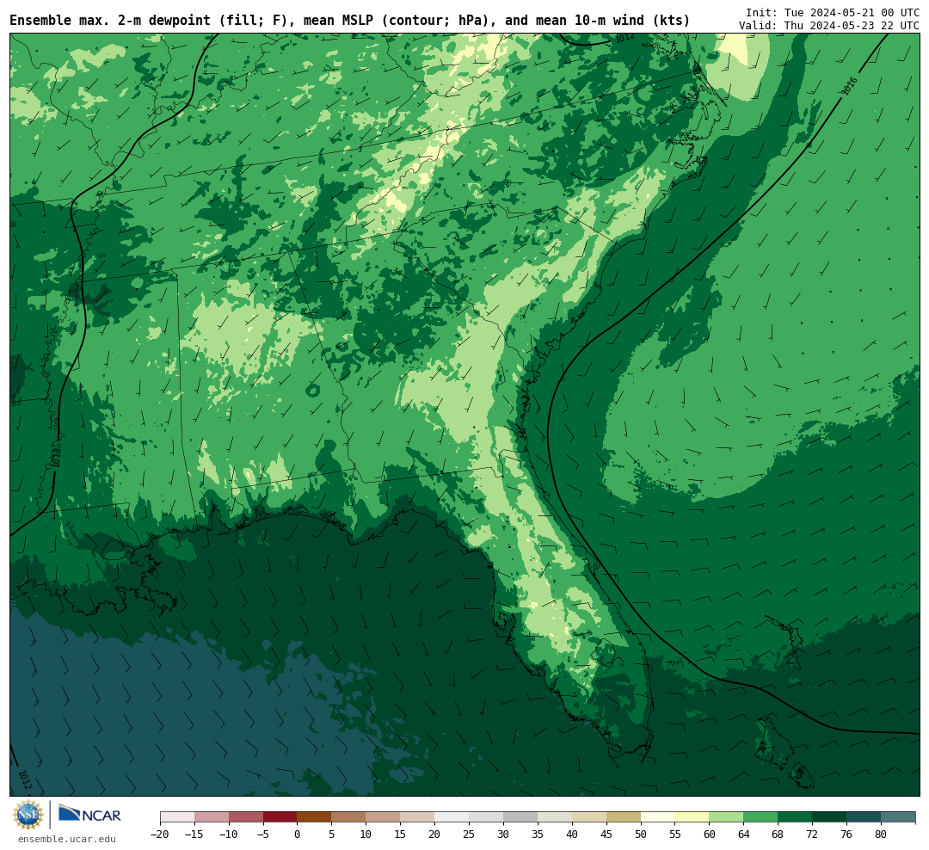The width and height of the screenshot is (929, 850).
Task: Click the NCAR logo
Action: coord(89,816)
